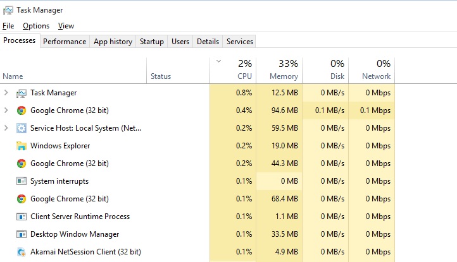Open the File menu
Image resolution: width=457 pixels, height=262 pixels.
(8, 26)
